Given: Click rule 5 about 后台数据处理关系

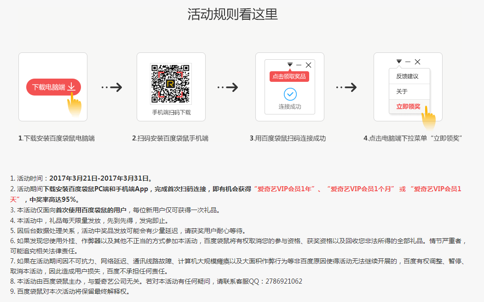Looking at the screenshot, I should pyautogui.click(x=128, y=231).
